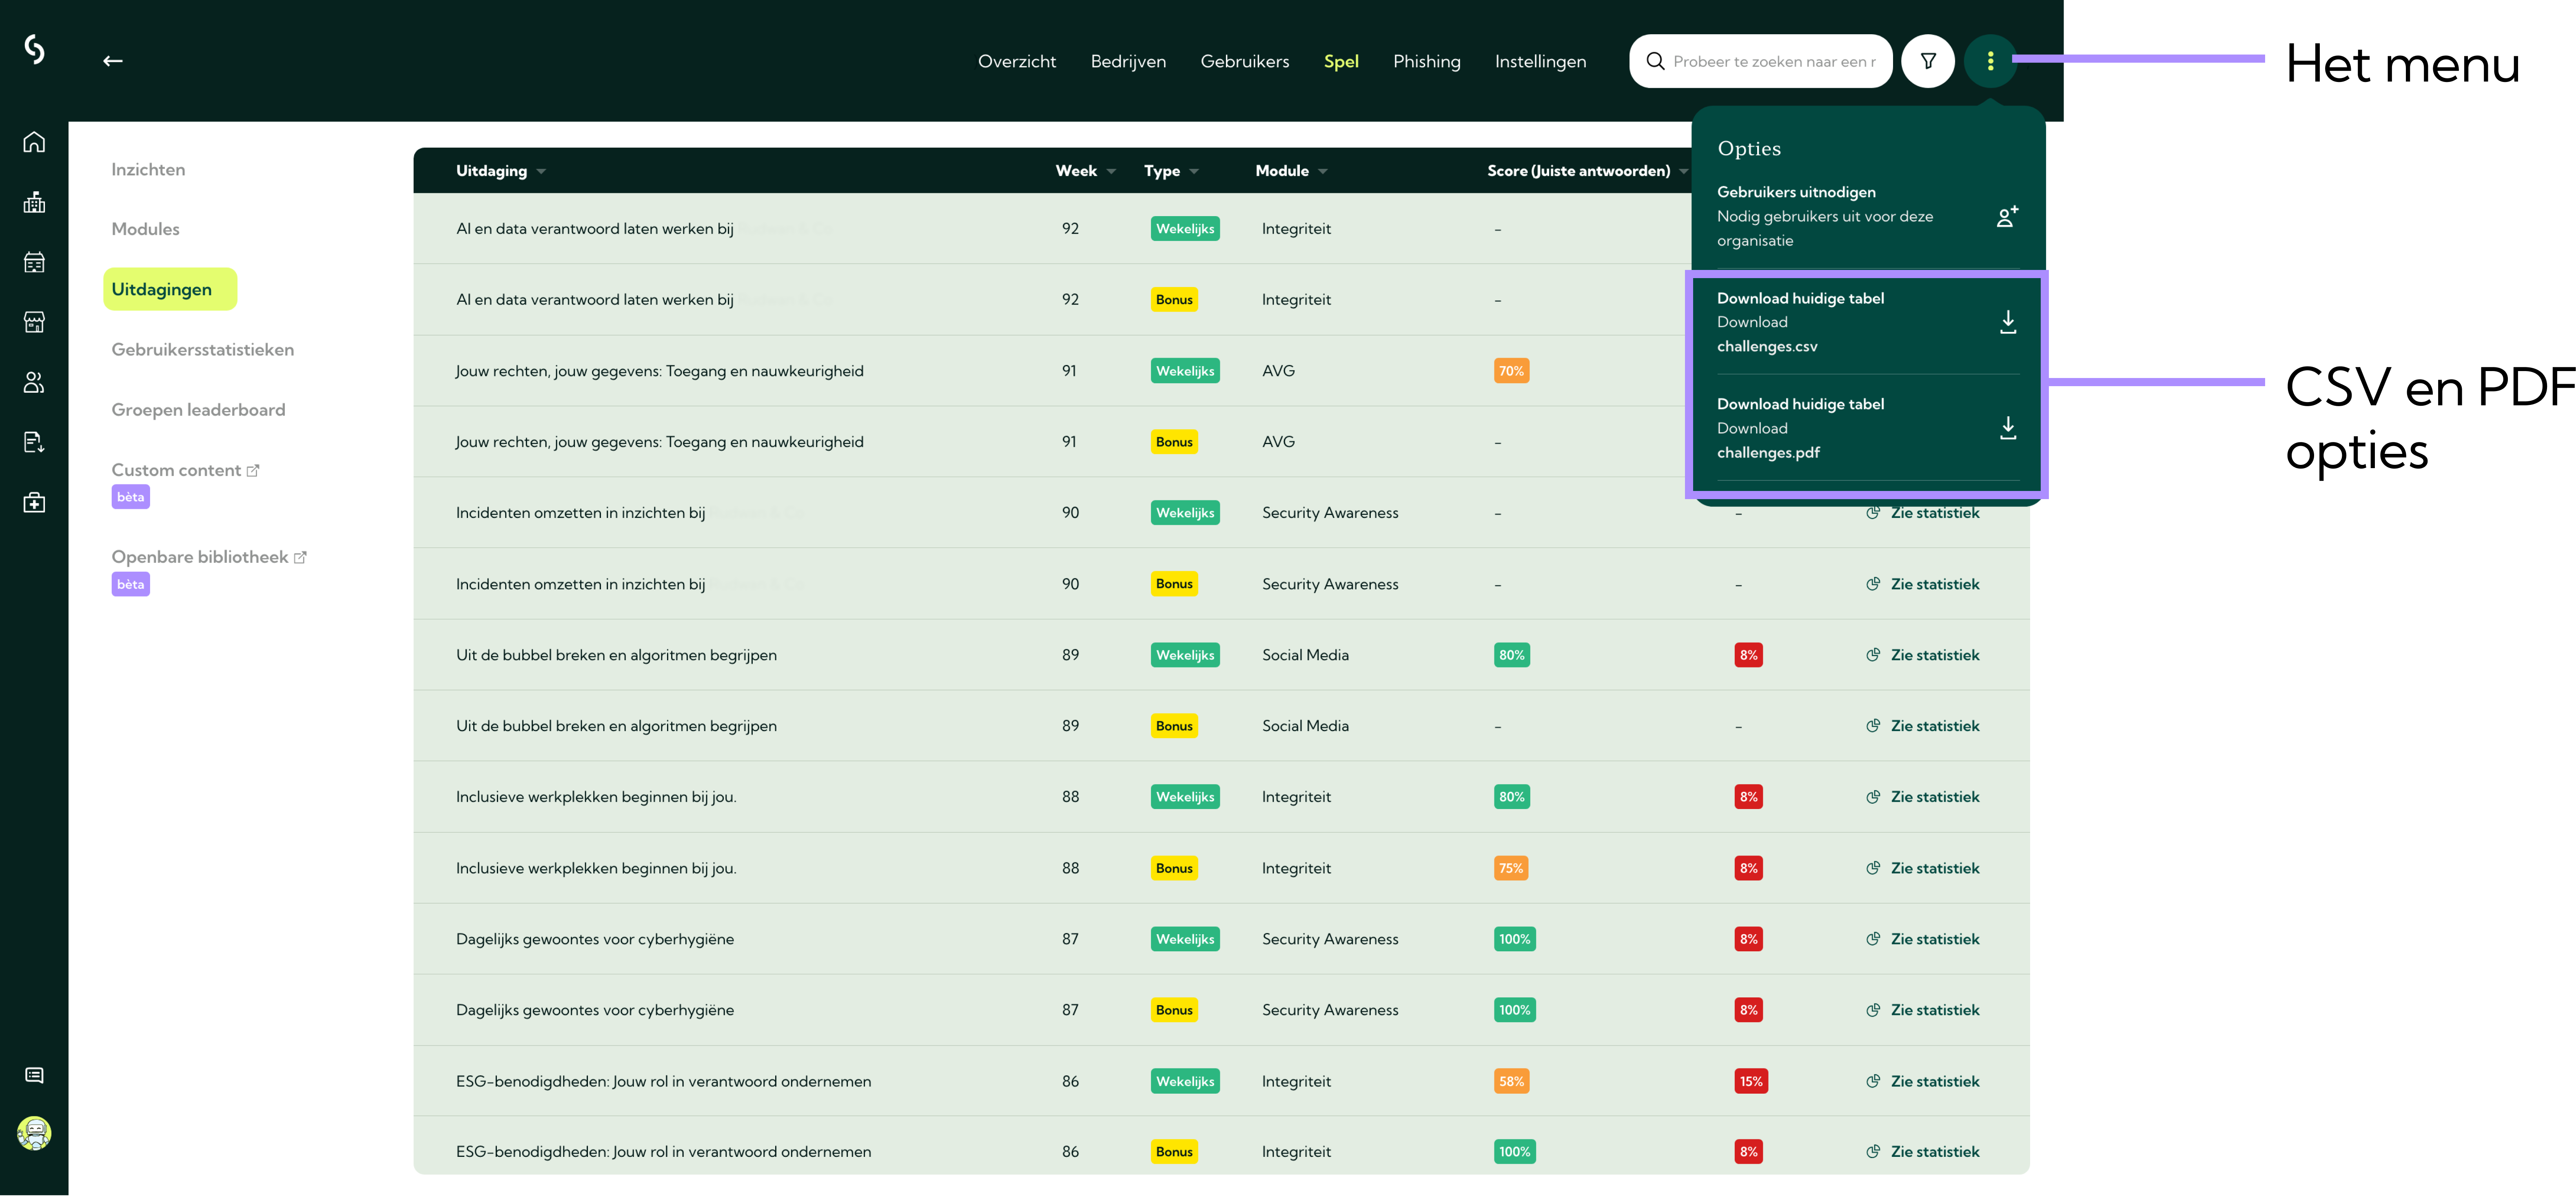Screen dimensions: 2576x1196
Task: Download challenges.csv via download icon
Action: point(2007,322)
